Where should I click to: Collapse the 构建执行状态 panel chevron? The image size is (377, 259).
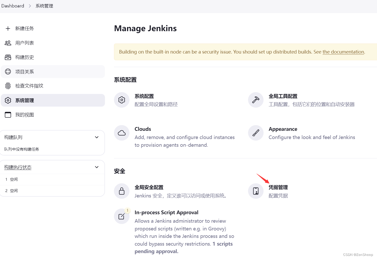click(97, 167)
